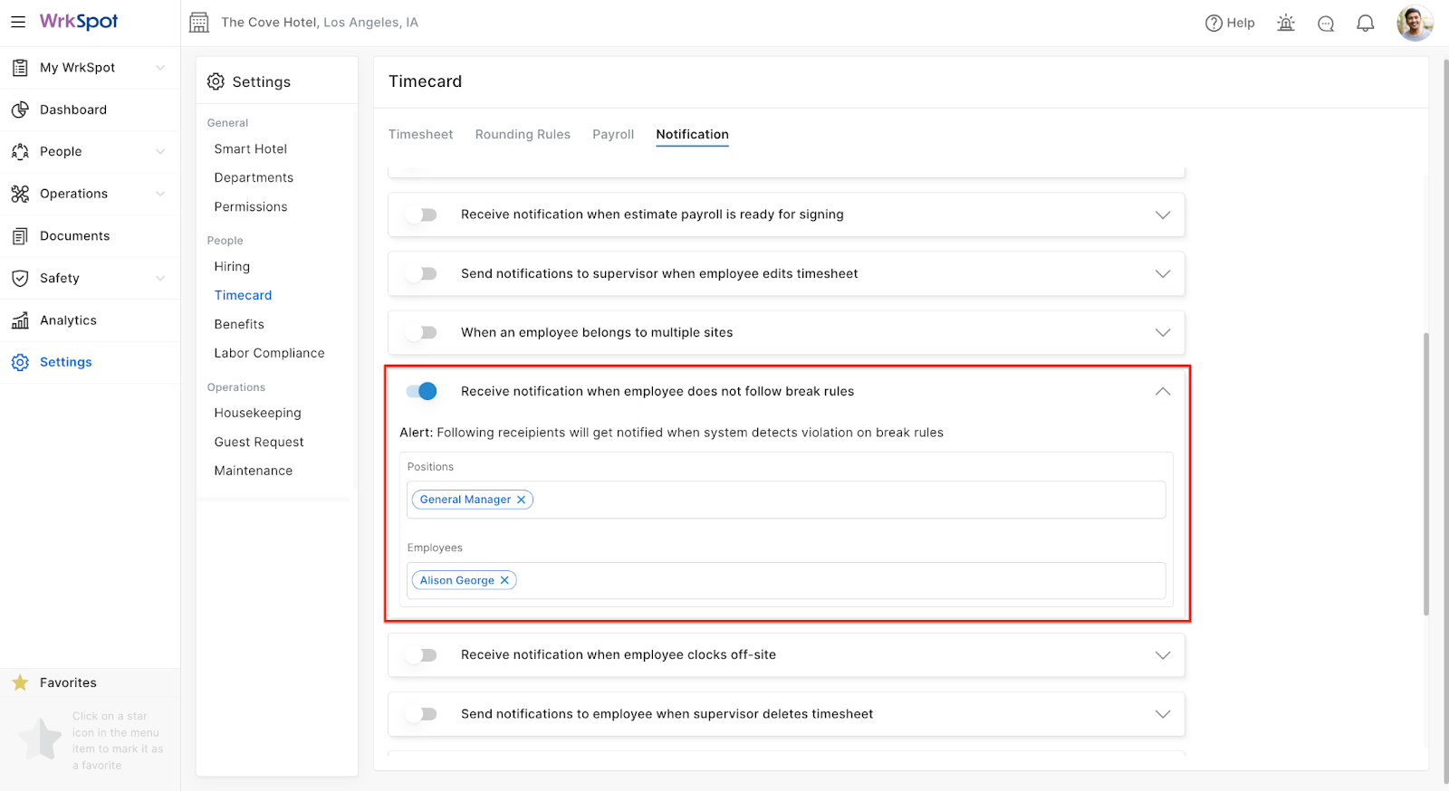
Task: Open the user profile avatar
Action: coord(1415,24)
